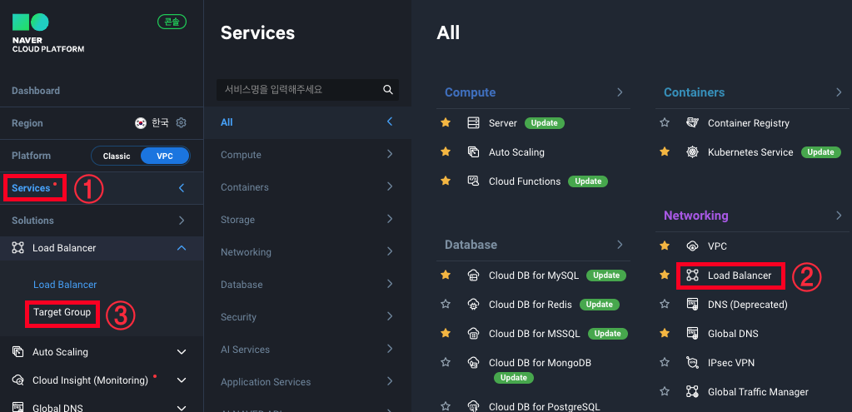
Task: Click Container Registry icon
Action: coord(692,123)
